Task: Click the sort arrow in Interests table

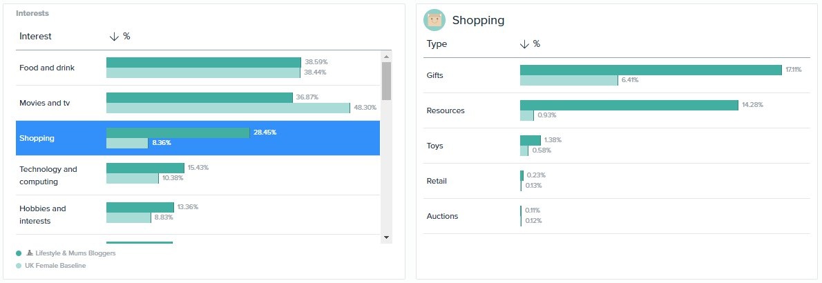Action: point(114,36)
